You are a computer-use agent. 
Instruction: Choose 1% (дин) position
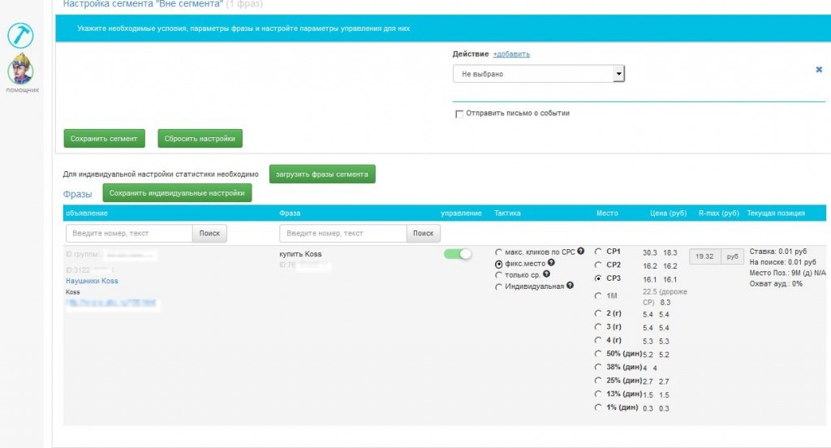click(598, 407)
